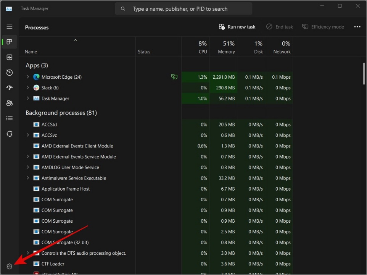Expand the Task Manager app row
This screenshot has height=275, width=367.
point(28,98)
